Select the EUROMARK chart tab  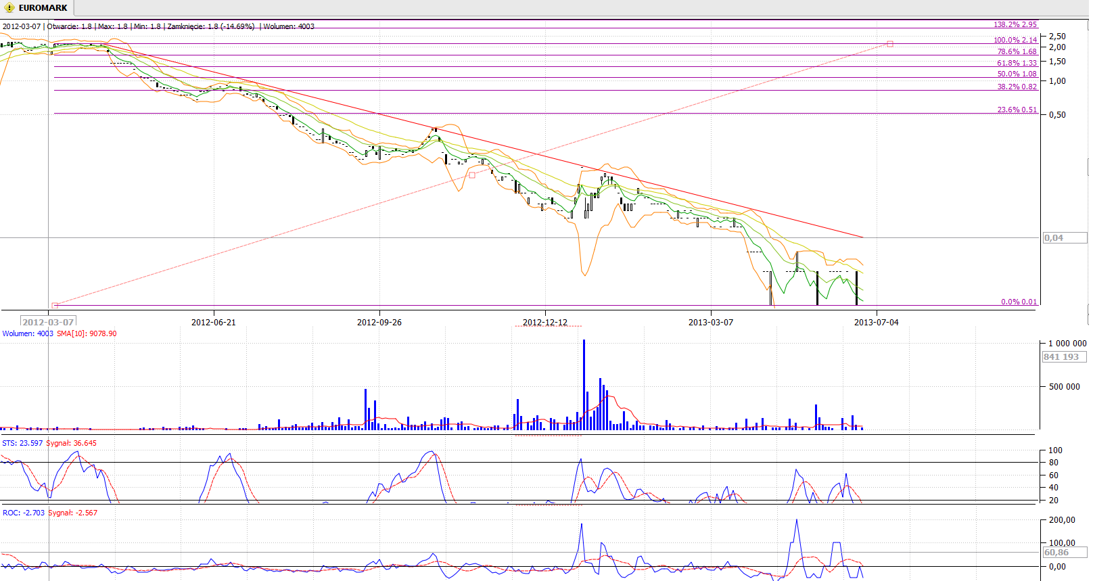tap(37, 8)
